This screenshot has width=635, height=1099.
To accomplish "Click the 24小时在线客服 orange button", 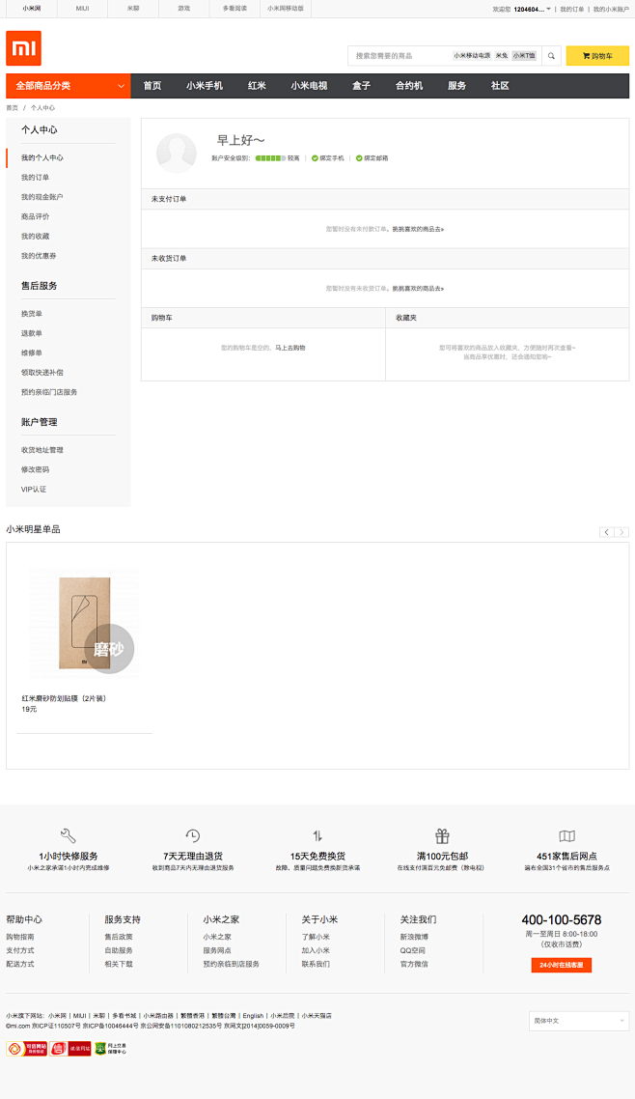I will [562, 965].
